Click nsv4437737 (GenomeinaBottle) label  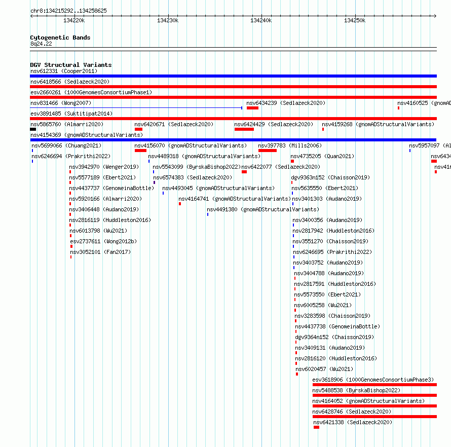(111, 188)
